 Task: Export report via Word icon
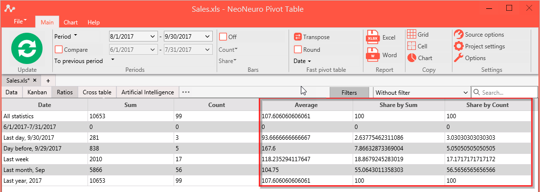[373, 55]
